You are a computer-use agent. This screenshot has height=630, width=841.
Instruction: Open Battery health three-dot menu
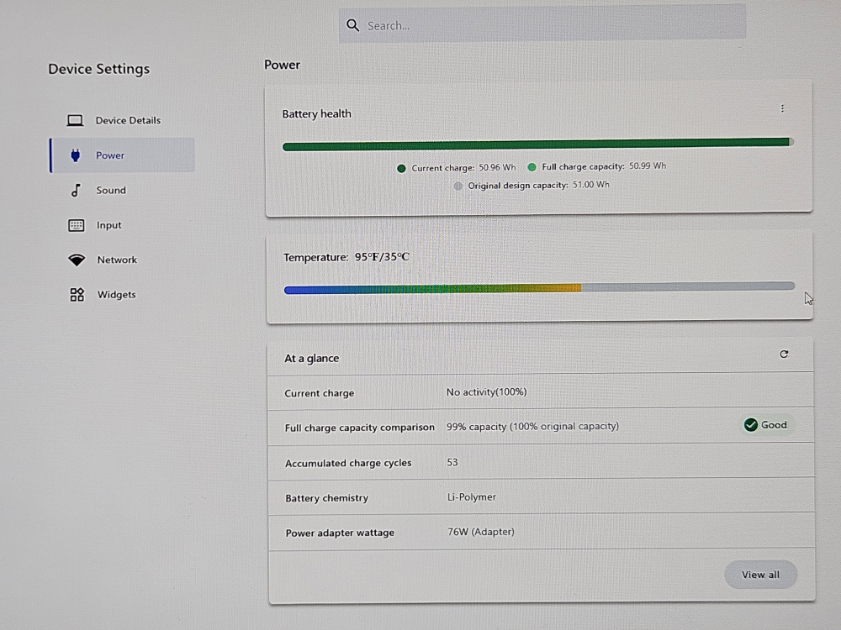pos(782,108)
